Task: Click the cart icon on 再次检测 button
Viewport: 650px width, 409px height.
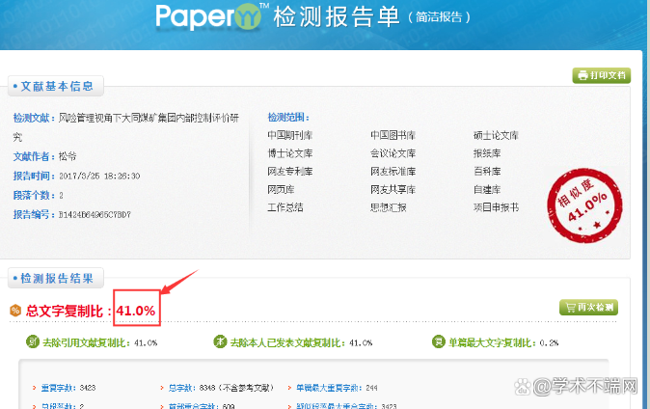Action: [570, 308]
